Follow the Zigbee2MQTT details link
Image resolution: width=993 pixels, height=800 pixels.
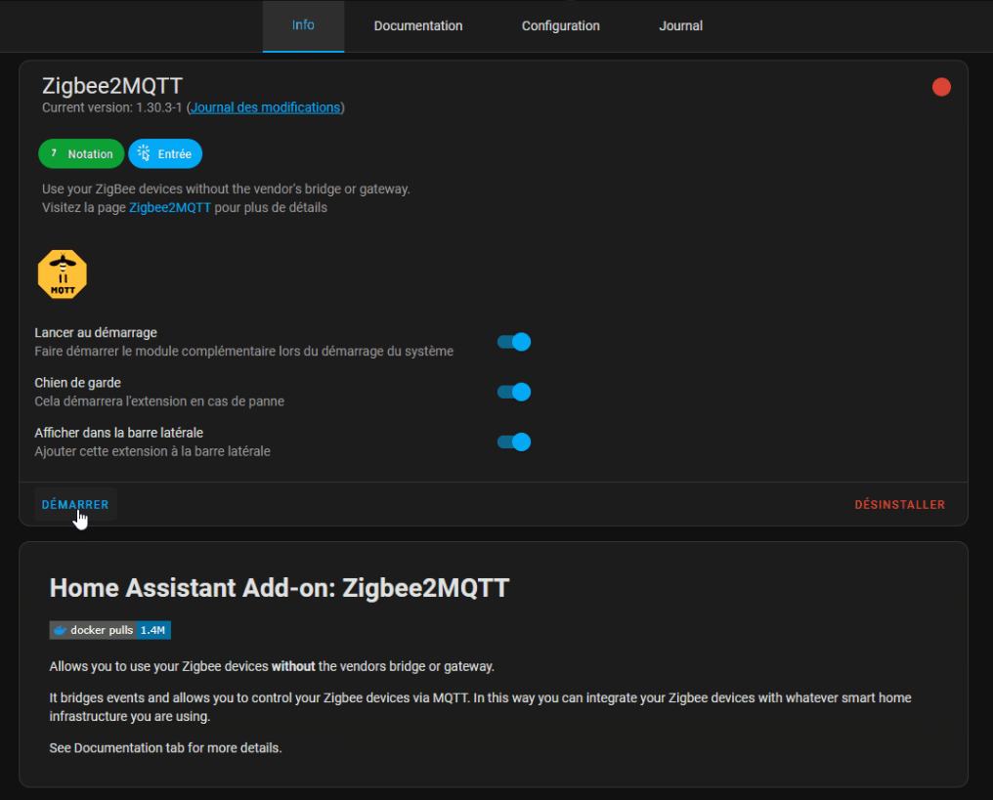(x=169, y=207)
